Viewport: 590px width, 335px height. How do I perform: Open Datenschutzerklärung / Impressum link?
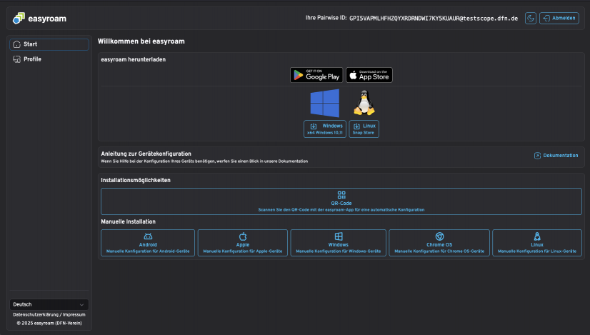point(49,314)
